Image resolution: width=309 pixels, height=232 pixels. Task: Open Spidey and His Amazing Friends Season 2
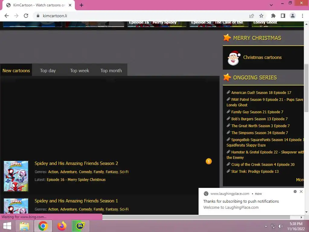(76, 163)
